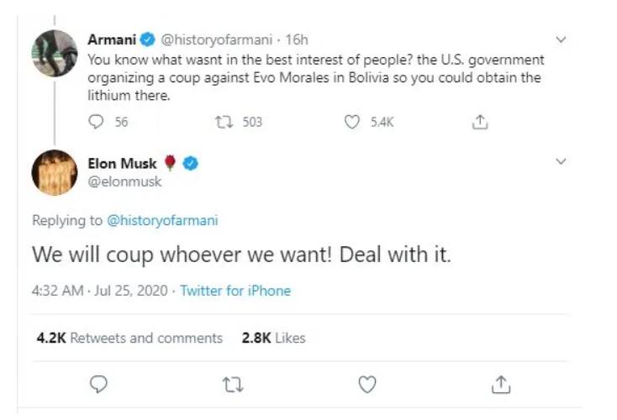The width and height of the screenshot is (617, 420).
Task: View the 4.2K Retweets and comments
Action: point(129,338)
